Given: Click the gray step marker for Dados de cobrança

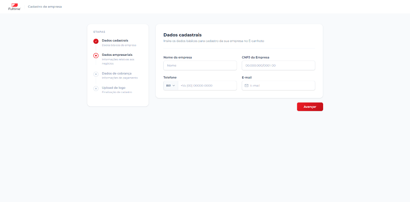Looking at the screenshot, I should pos(96,74).
